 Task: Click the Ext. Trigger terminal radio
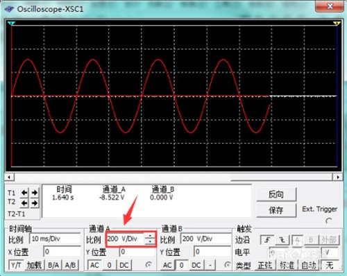pyautogui.click(x=329, y=221)
